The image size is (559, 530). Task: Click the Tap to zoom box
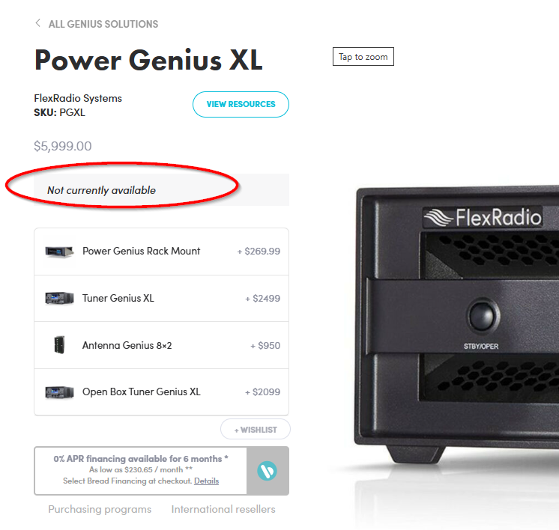(363, 57)
